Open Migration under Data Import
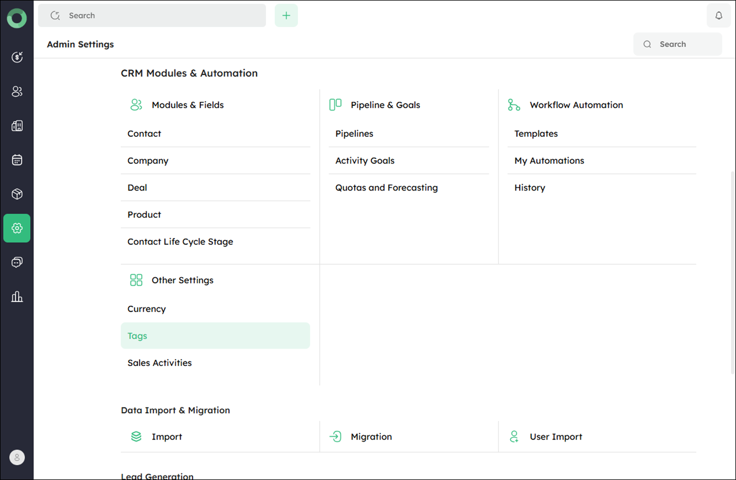This screenshot has width=736, height=480. pos(371,437)
